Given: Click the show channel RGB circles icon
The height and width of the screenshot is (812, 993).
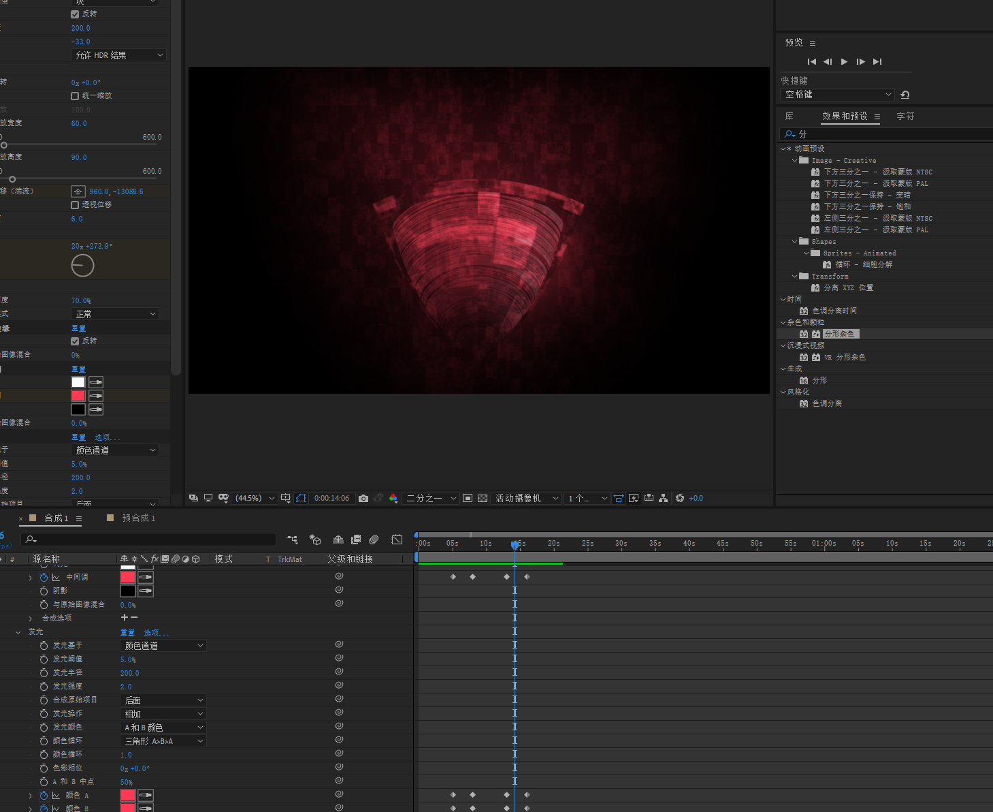Looking at the screenshot, I should (393, 498).
